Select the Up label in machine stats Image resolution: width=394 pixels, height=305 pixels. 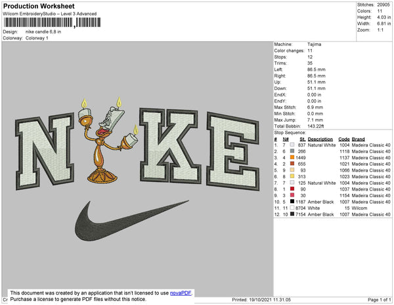pyautogui.click(x=278, y=82)
